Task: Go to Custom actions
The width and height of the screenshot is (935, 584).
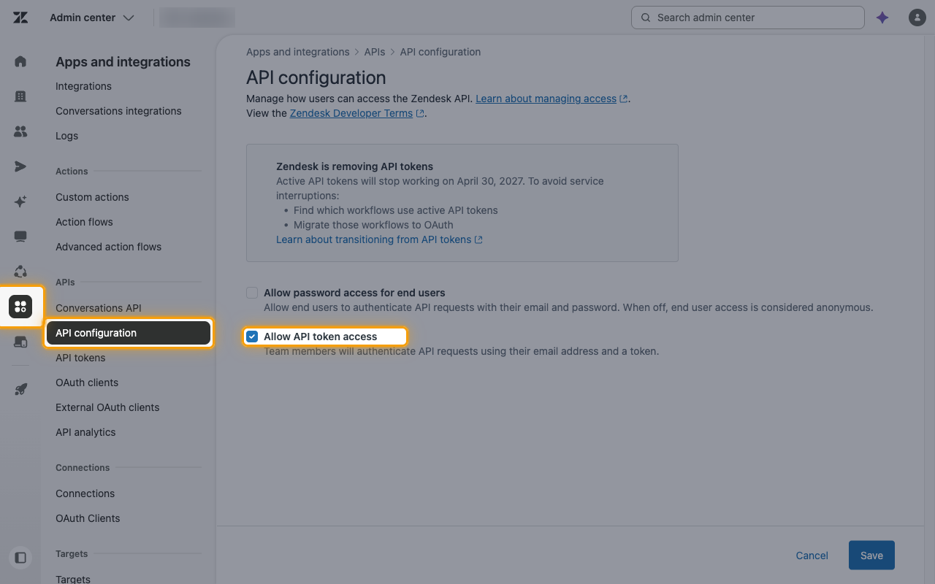Action: [92, 197]
